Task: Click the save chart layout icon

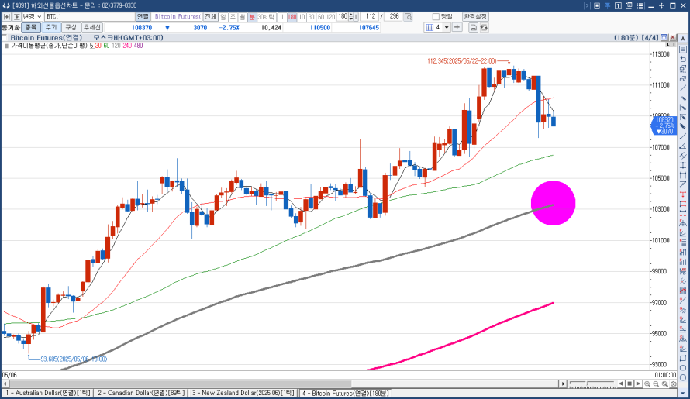Action: pos(473,27)
